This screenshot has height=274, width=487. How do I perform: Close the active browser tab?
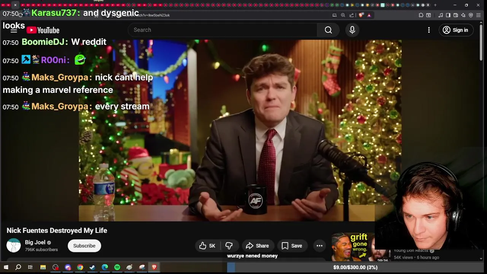[15, 5]
